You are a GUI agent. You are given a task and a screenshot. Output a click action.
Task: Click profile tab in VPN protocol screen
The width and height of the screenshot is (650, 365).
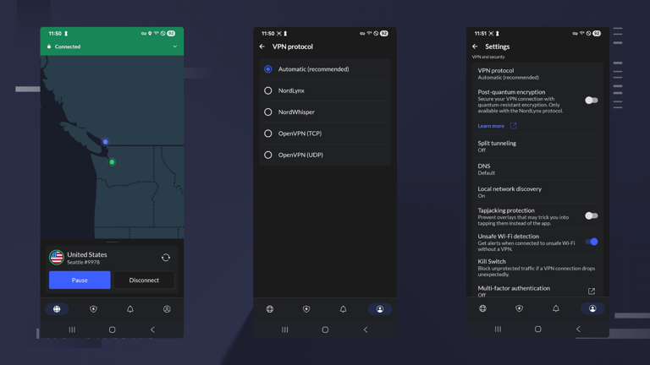(380, 309)
